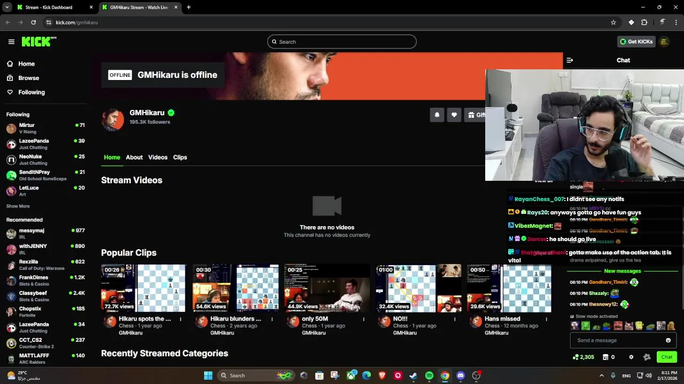Send message with the green Chat button
Viewport: 684px width, 384px height.
click(x=667, y=357)
